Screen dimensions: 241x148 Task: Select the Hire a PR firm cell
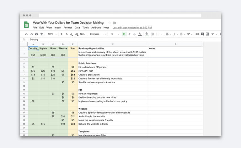click(113, 71)
